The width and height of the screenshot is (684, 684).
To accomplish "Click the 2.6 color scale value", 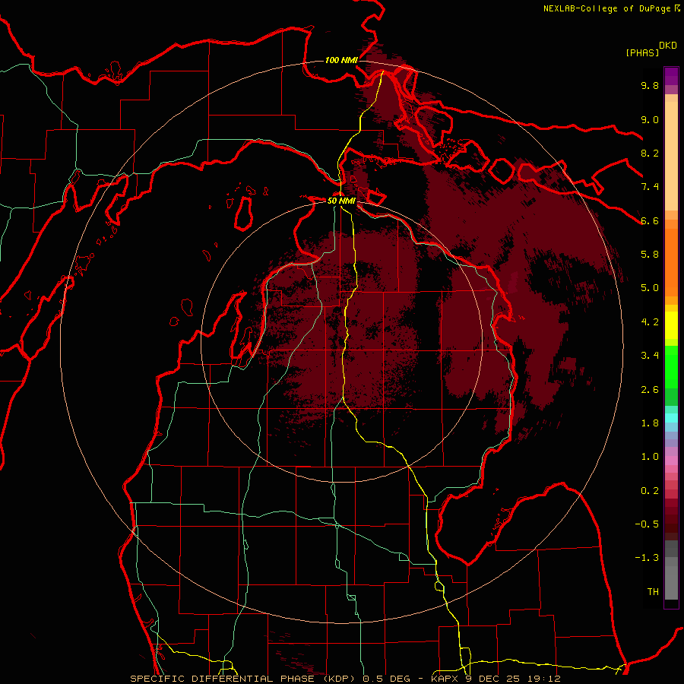I will tap(650, 390).
